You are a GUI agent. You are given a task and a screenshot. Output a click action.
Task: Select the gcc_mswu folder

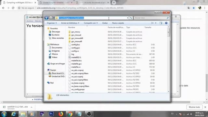(x=76, y=32)
